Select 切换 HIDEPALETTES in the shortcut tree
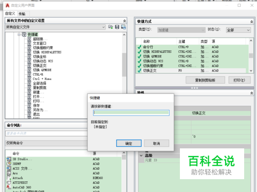 tap(47, 52)
